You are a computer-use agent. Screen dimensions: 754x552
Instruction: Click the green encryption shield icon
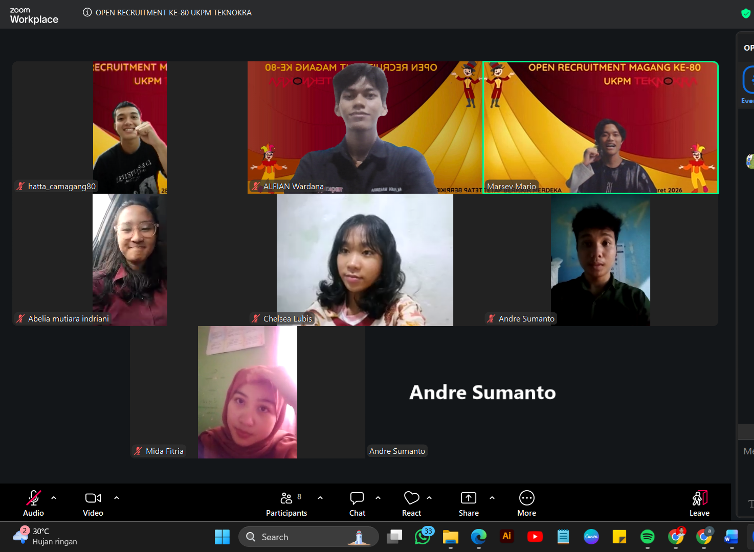[x=745, y=13]
